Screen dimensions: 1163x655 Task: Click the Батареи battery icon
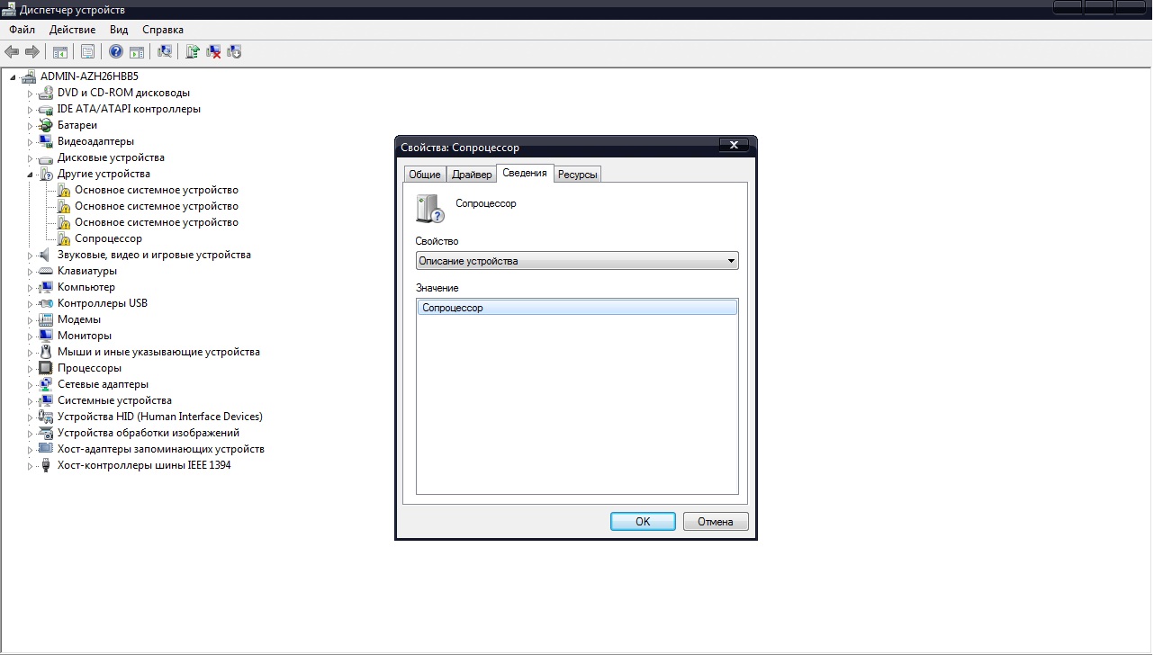[47, 125]
